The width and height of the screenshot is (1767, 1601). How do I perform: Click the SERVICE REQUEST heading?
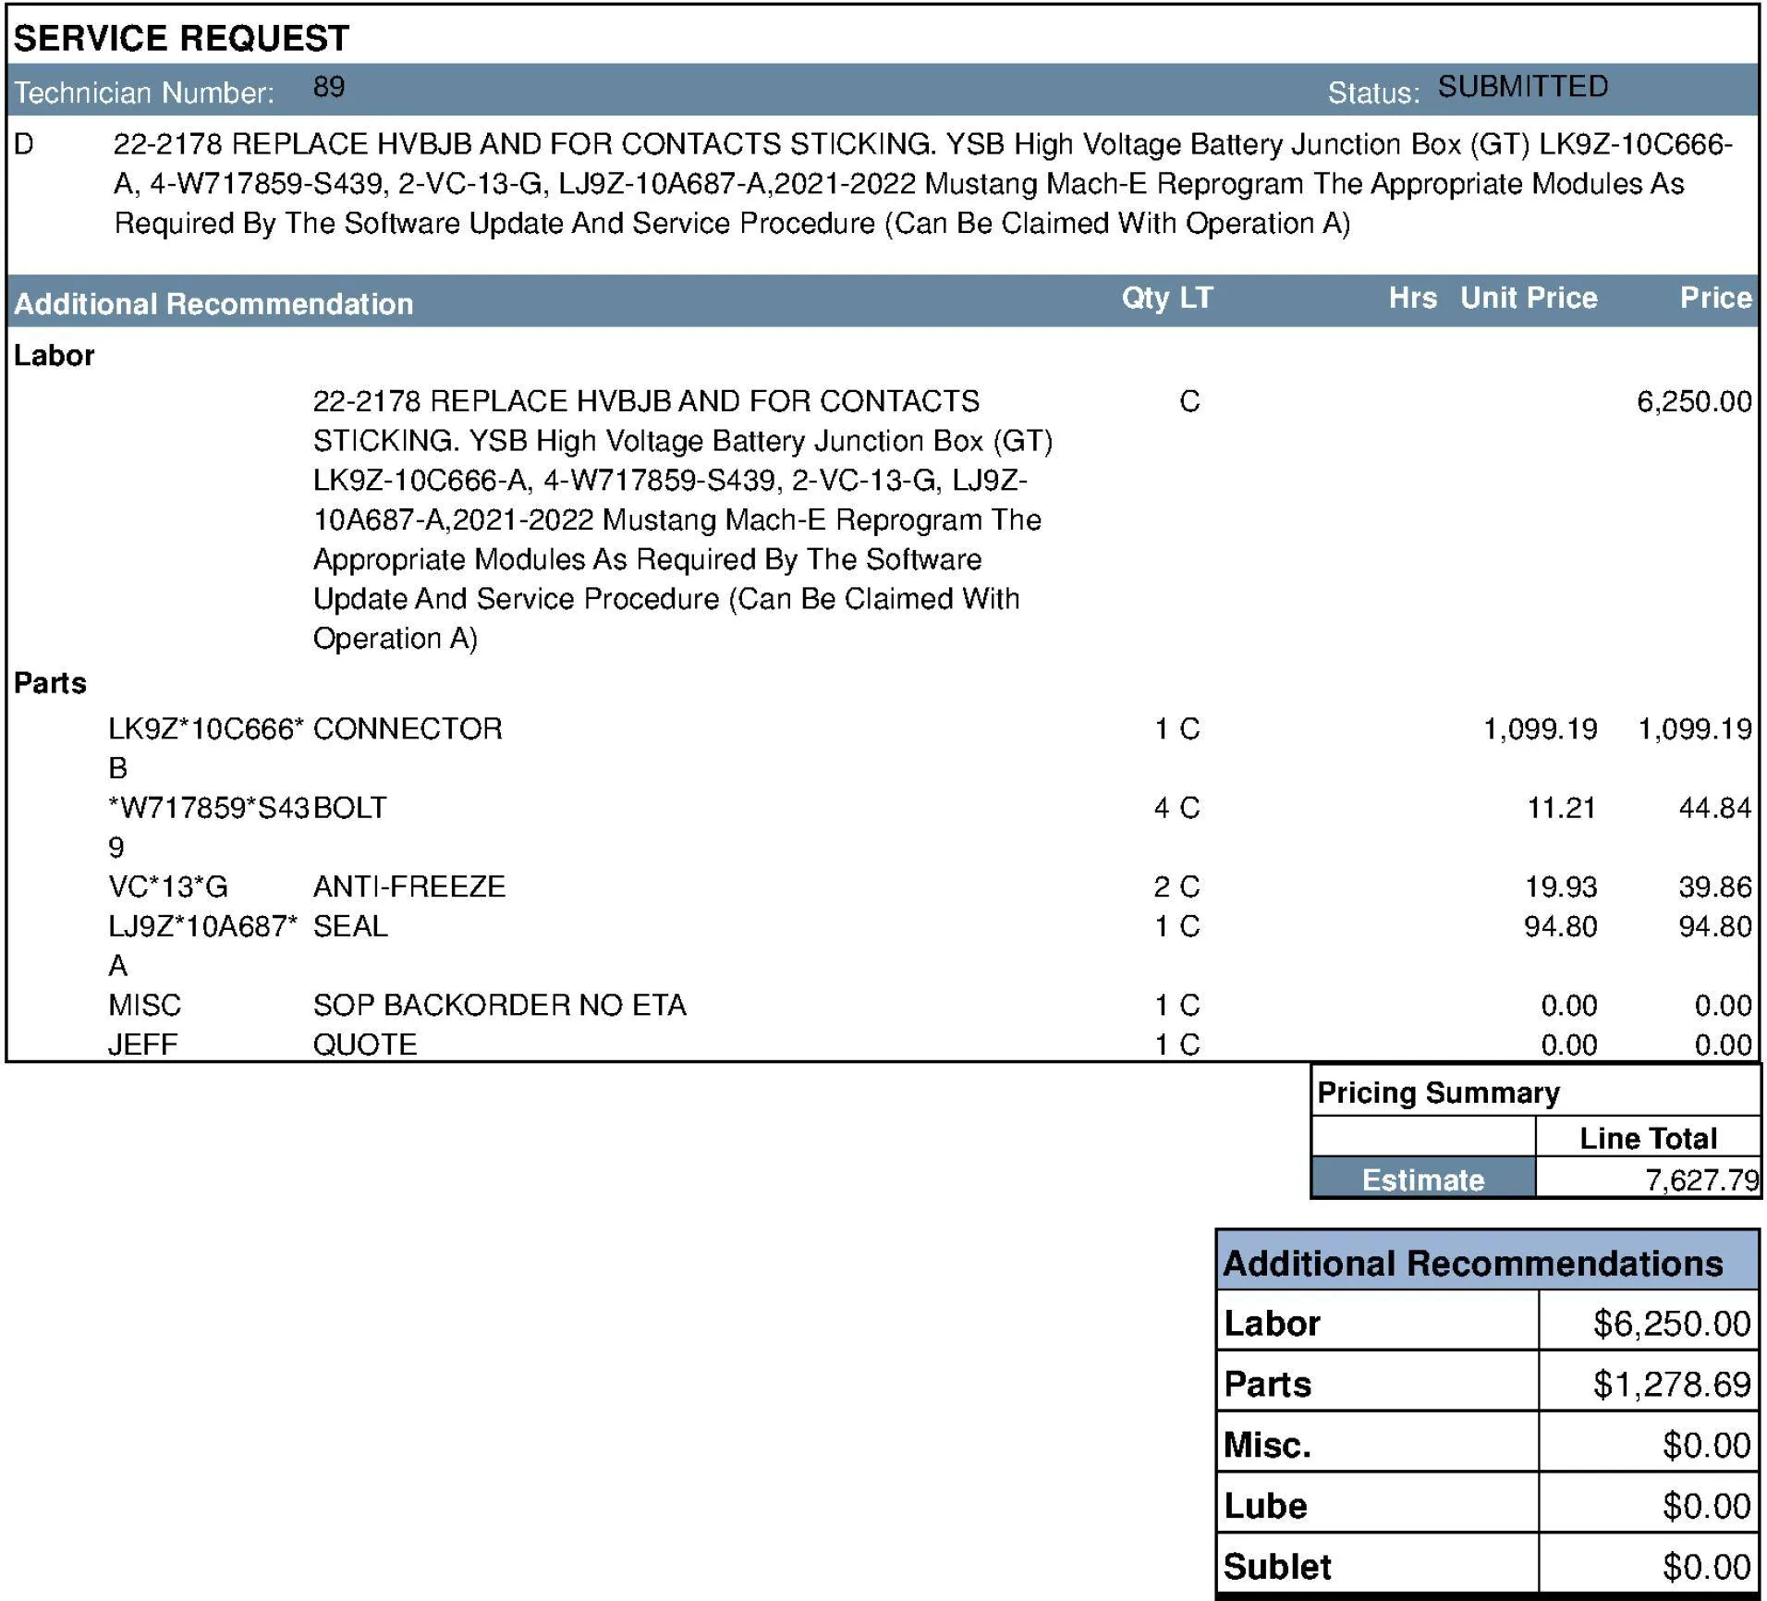tap(181, 38)
